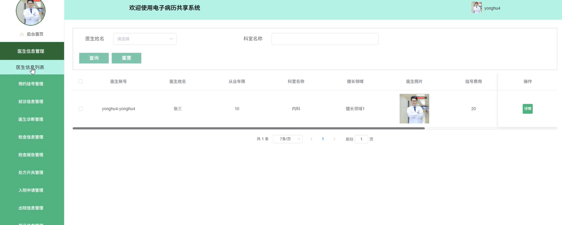Select 医生信息列表 submenu item
Screen dimensions: 562x225
click(x=32, y=67)
